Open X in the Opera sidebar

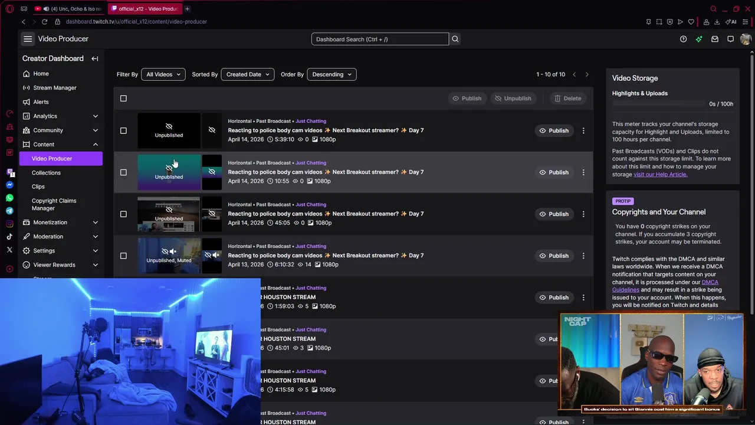tap(9, 250)
